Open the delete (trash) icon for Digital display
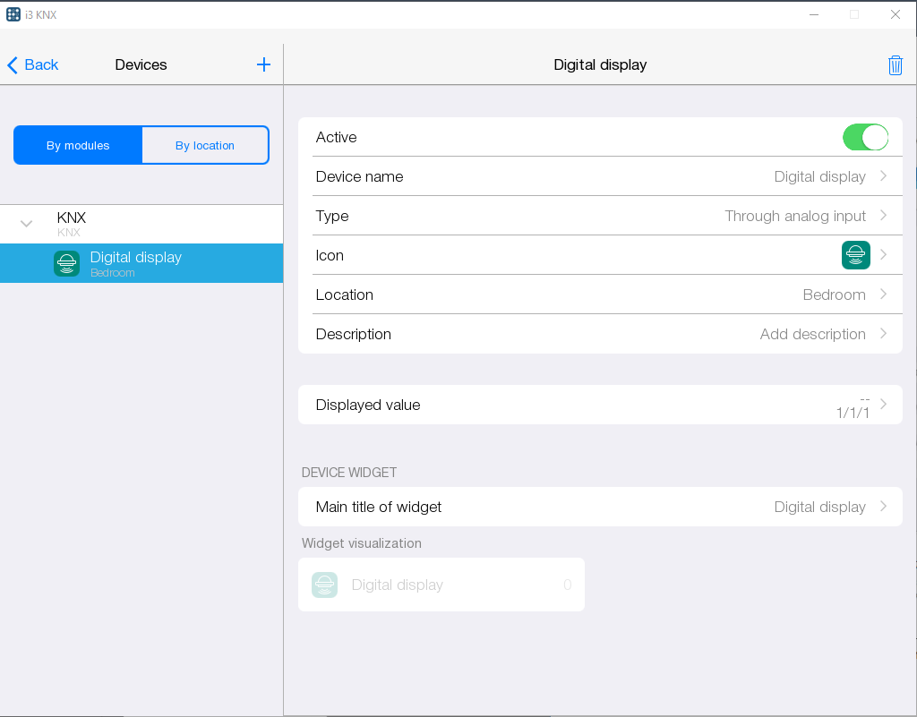This screenshot has width=917, height=717. (x=895, y=64)
